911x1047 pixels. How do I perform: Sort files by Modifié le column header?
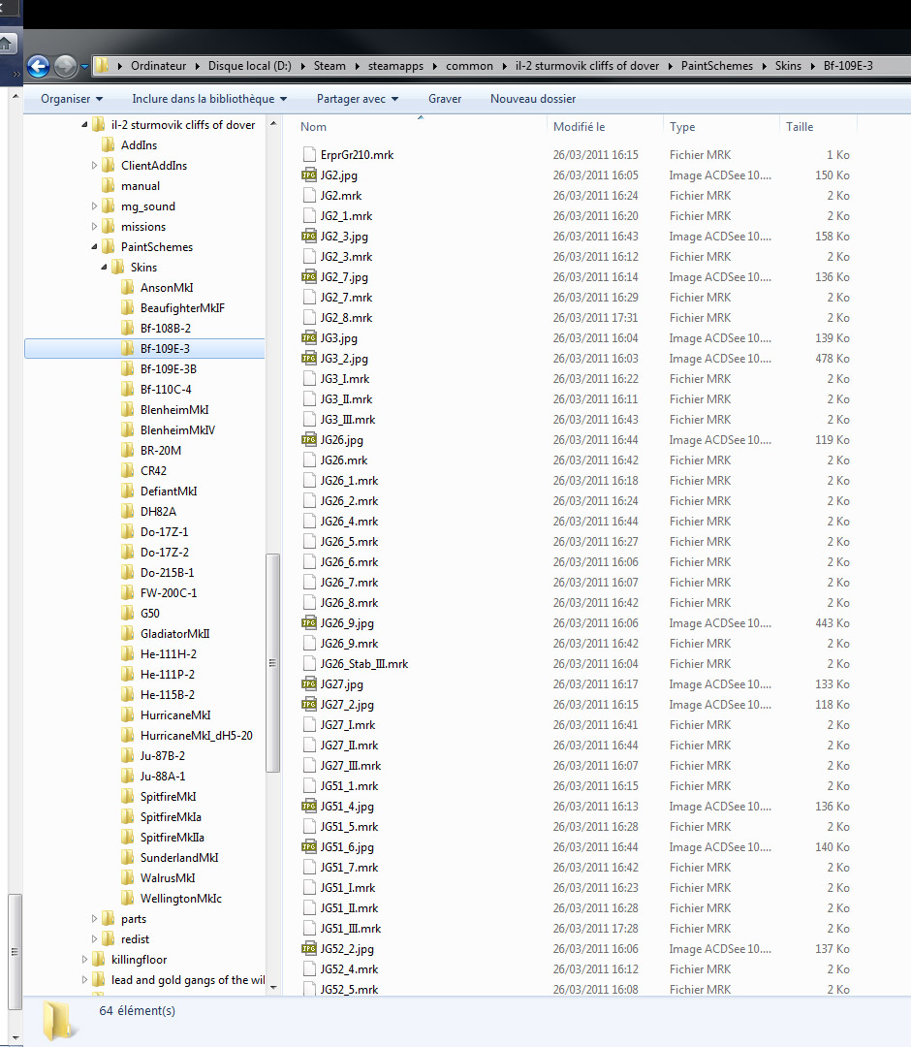(605, 127)
